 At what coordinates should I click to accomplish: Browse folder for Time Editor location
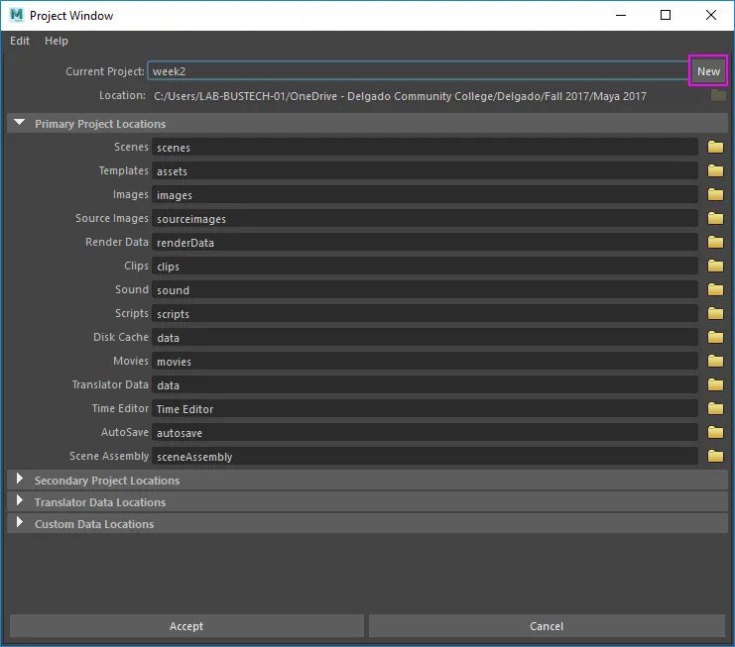click(x=715, y=408)
